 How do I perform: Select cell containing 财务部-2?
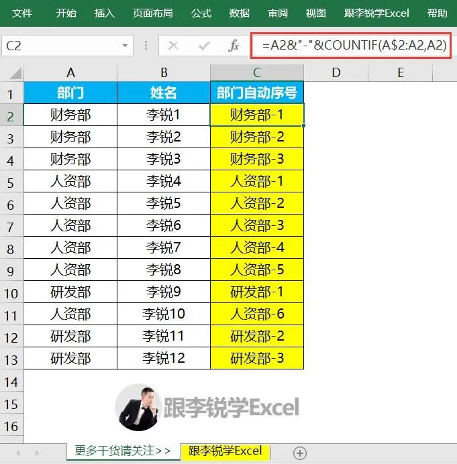[x=257, y=137]
